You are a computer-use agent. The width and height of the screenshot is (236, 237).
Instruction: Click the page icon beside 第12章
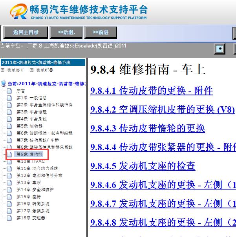click(9, 175)
